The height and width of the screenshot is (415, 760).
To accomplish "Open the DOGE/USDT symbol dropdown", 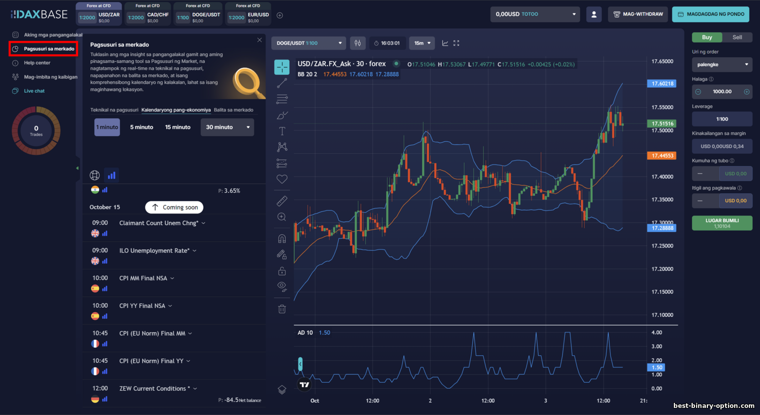I will tap(308, 43).
